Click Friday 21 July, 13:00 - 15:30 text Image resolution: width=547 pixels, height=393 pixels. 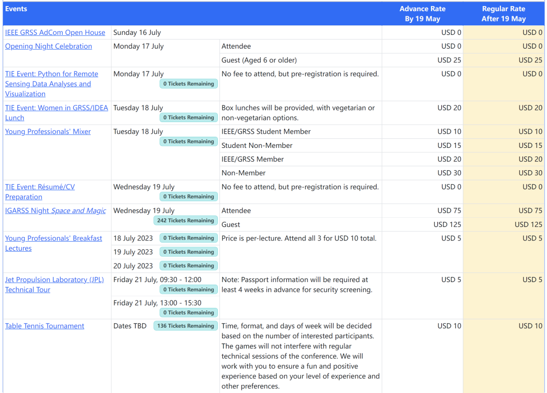click(158, 303)
